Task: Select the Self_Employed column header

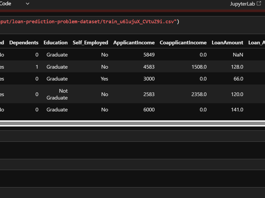Action: click(90, 43)
